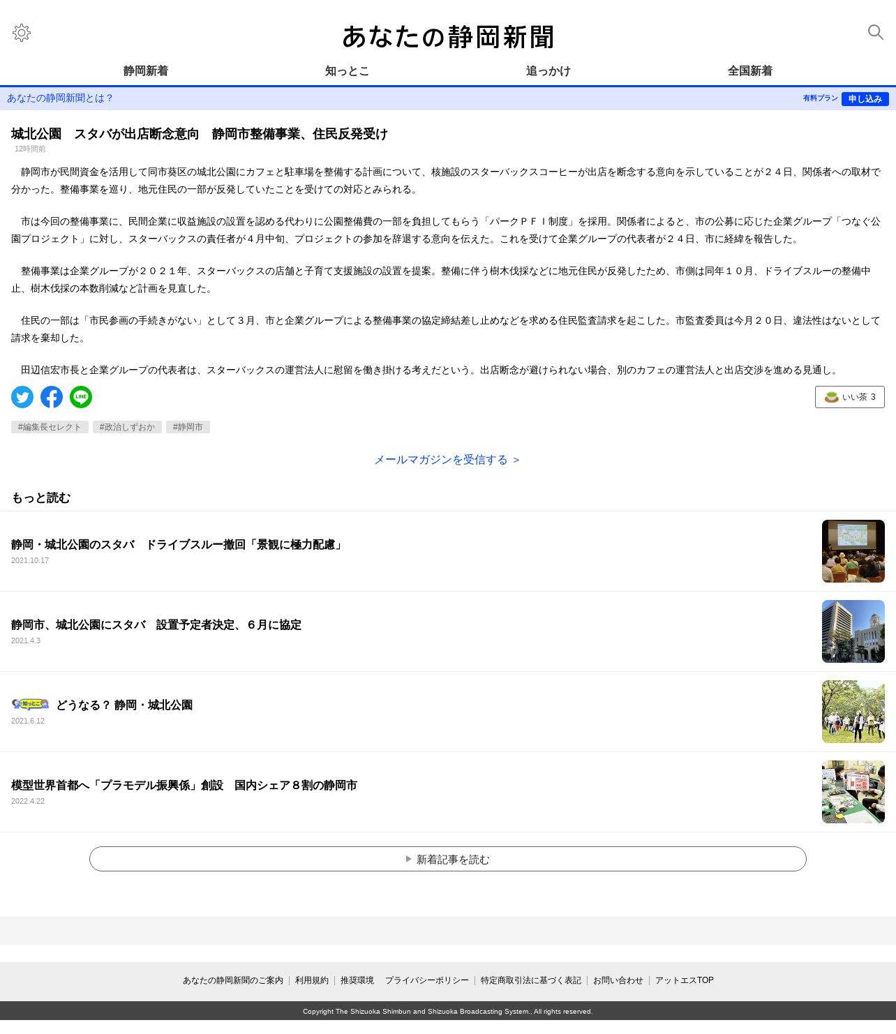The image size is (896, 1034).
Task: Click the 2021.6.12 article date
Action: 28,721
